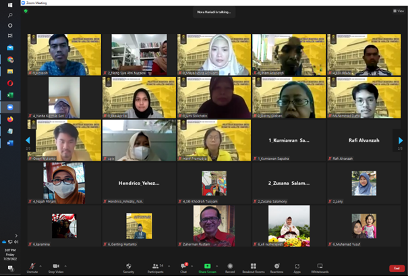Select Zuharman Rustam's video tile
Viewport: 408px width, 276px height.
click(214, 225)
